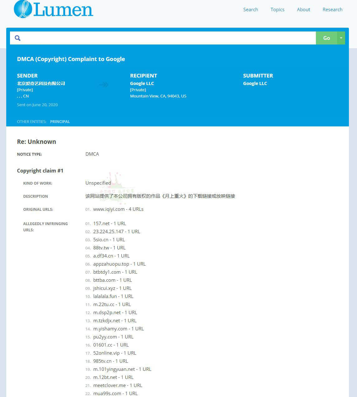
Task: Click the Lumen wordmark text
Action: (x=63, y=10)
